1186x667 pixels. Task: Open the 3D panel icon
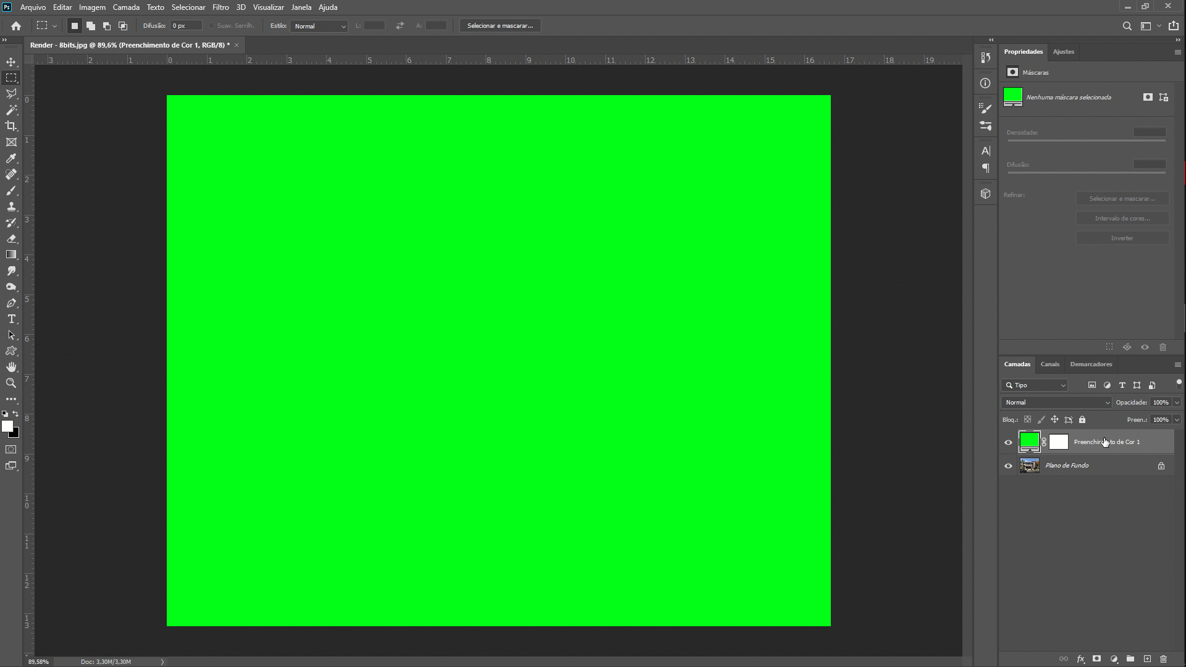[x=985, y=194]
